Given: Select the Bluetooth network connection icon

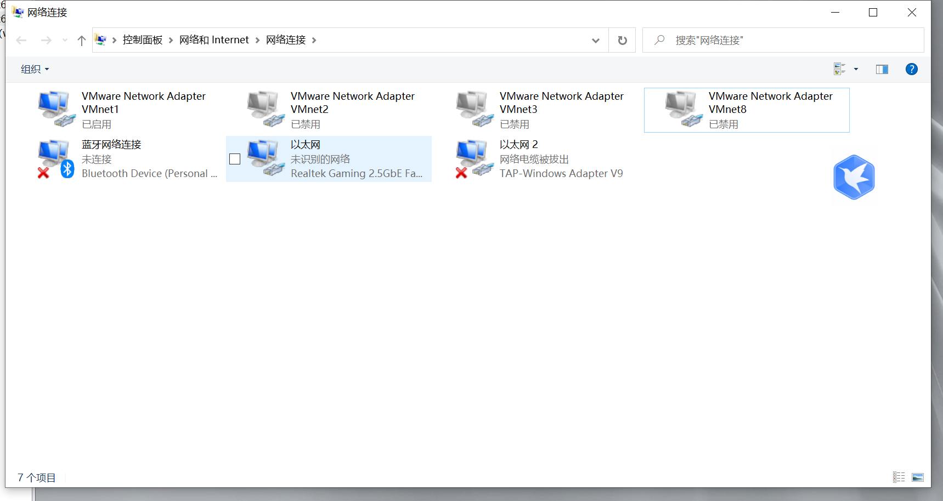Looking at the screenshot, I should coord(57,158).
